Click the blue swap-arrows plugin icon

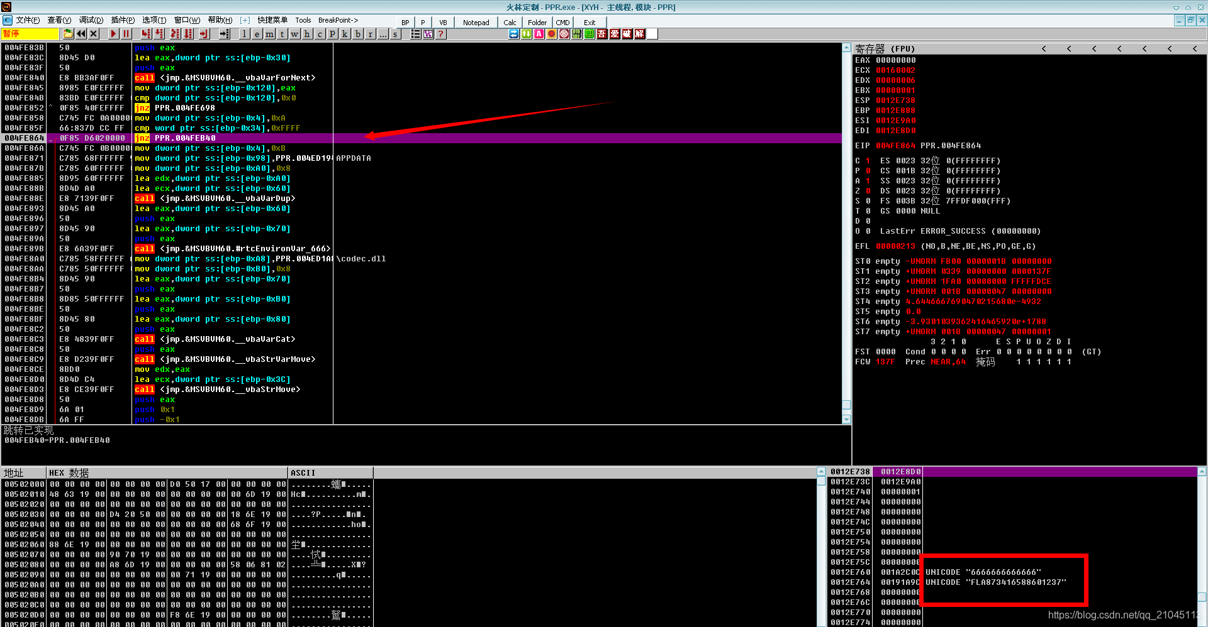click(x=514, y=34)
